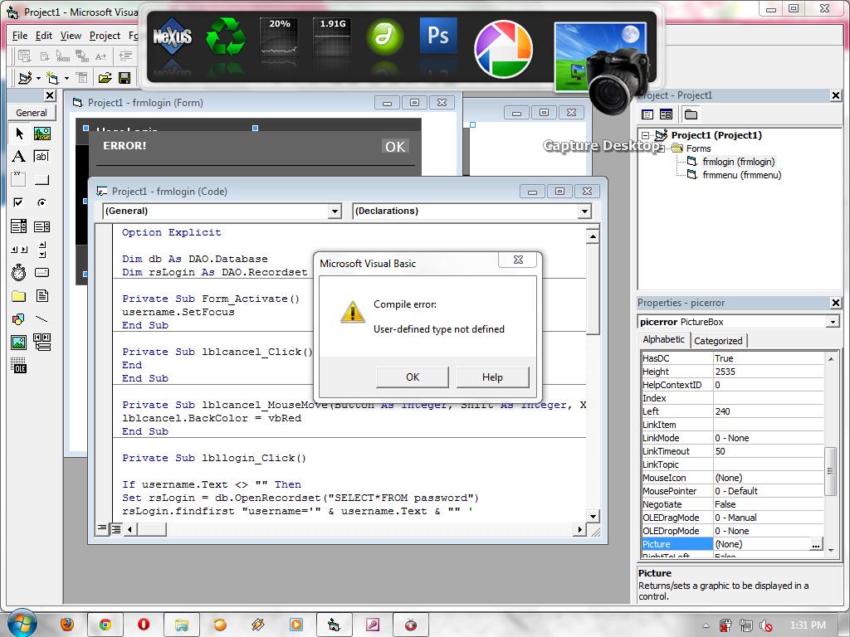Click the Properties list scrollbar thumb
850x637 pixels.
coord(829,471)
